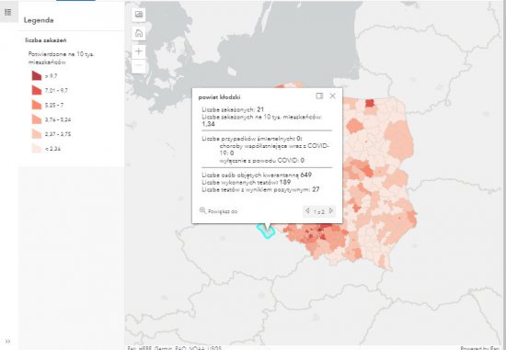Go to next popup feature arrow
The width and height of the screenshot is (506, 350).
point(331,210)
